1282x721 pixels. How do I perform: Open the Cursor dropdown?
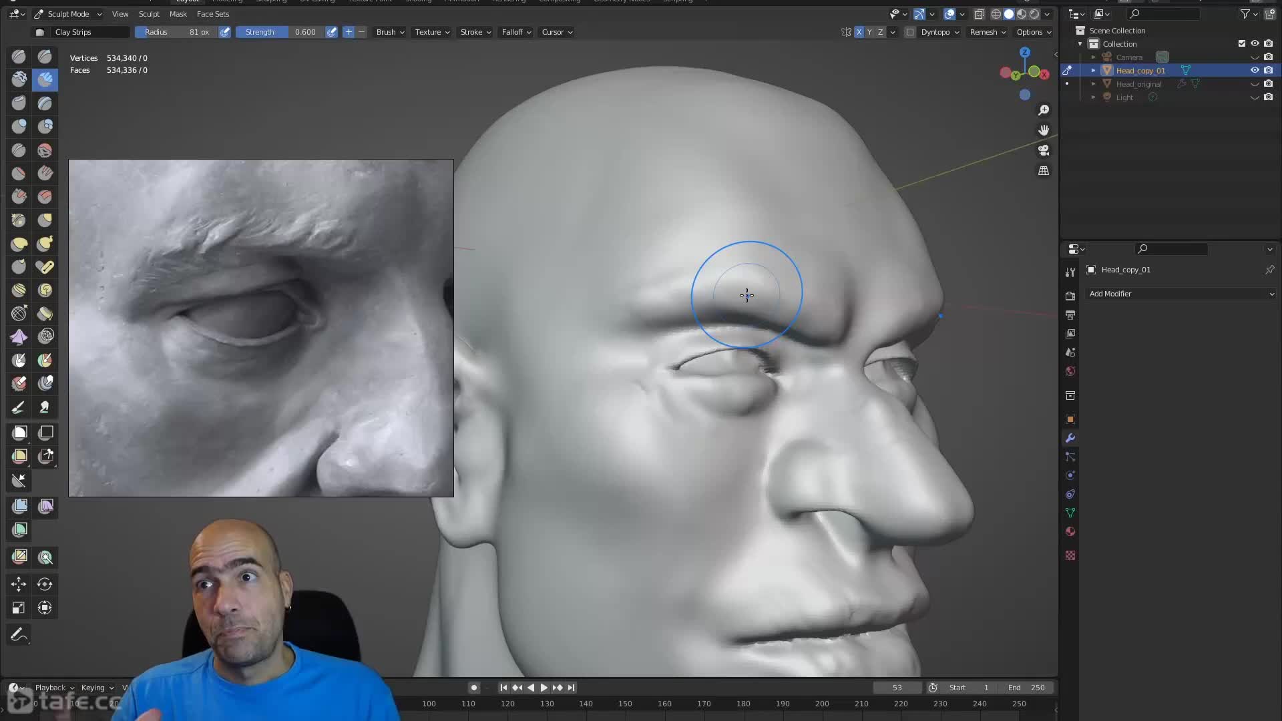pos(557,32)
